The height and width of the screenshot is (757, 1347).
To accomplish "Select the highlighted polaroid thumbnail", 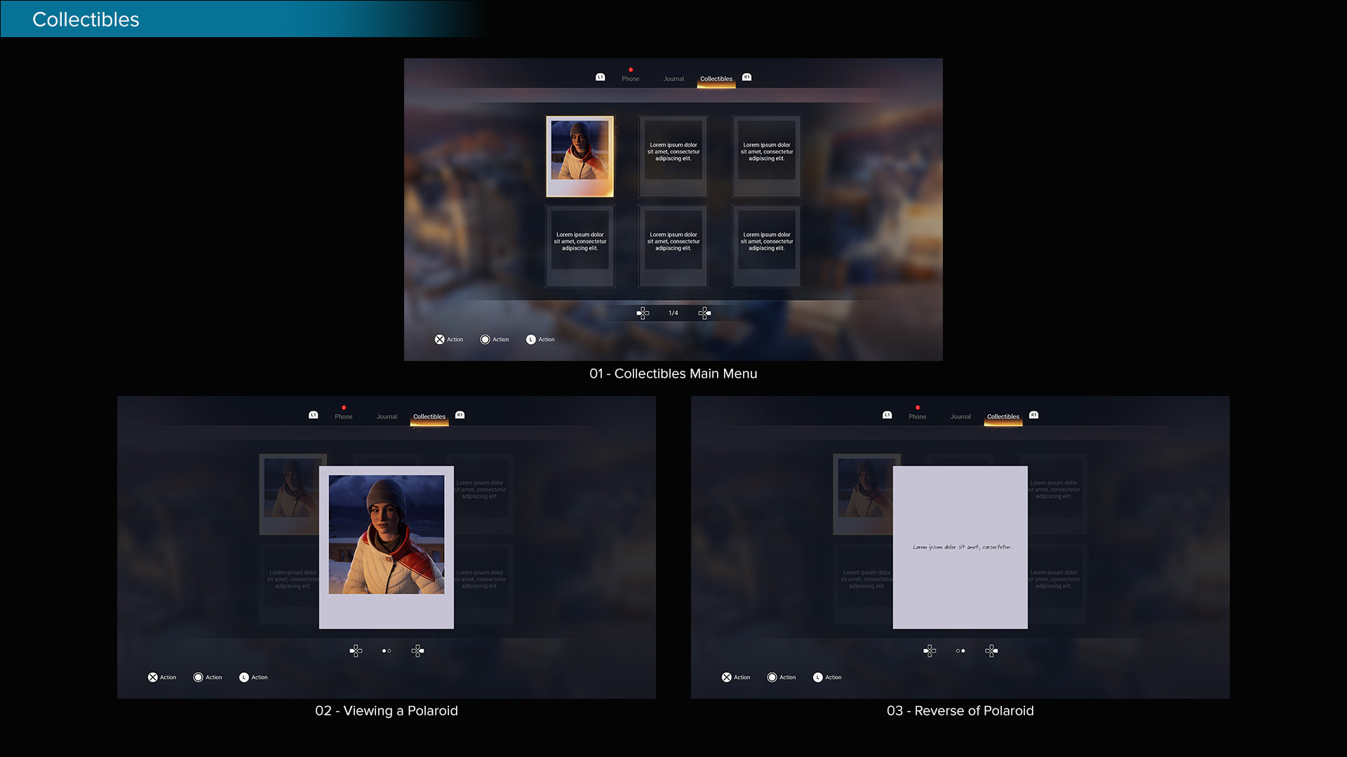I will tap(579, 156).
